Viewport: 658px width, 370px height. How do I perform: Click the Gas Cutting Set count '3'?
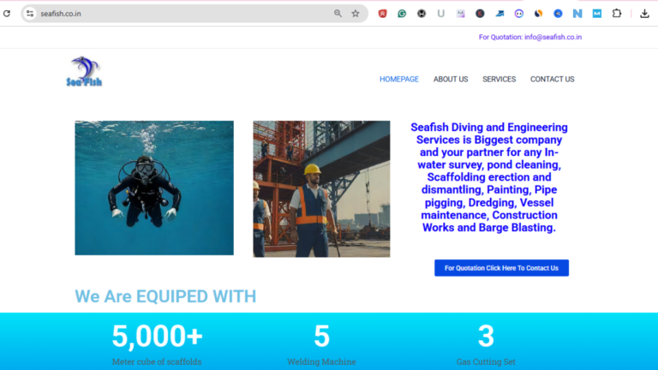(486, 336)
